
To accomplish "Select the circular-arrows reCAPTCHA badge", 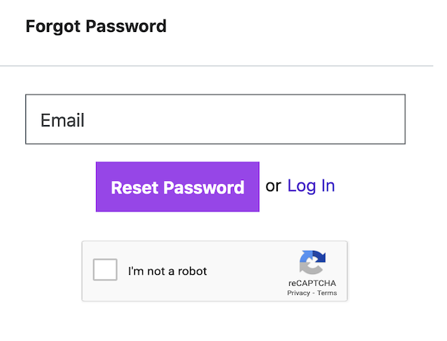I will coord(312,263).
